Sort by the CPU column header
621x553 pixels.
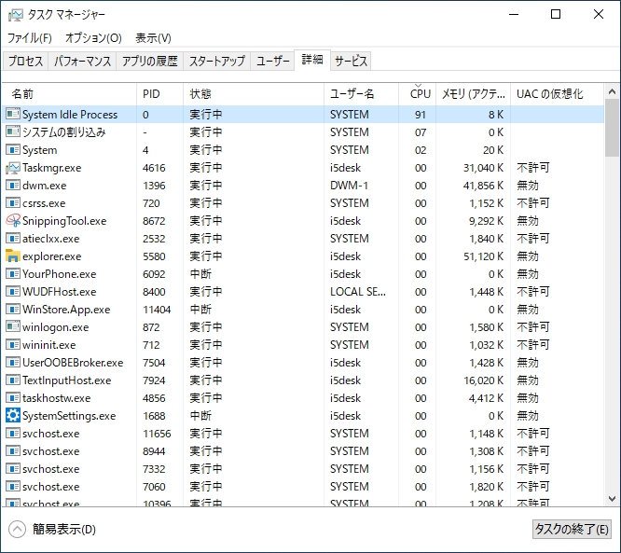point(418,94)
